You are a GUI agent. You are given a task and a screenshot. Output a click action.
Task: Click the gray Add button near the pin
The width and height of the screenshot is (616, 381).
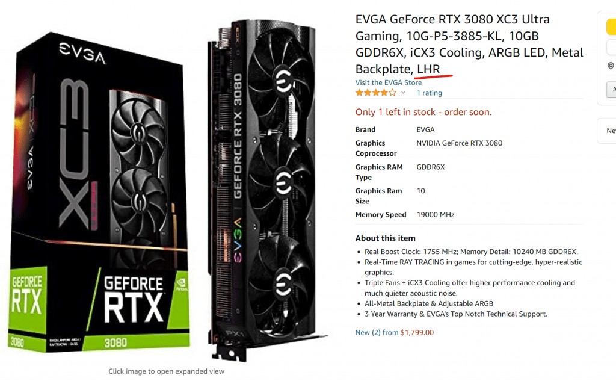click(x=611, y=89)
